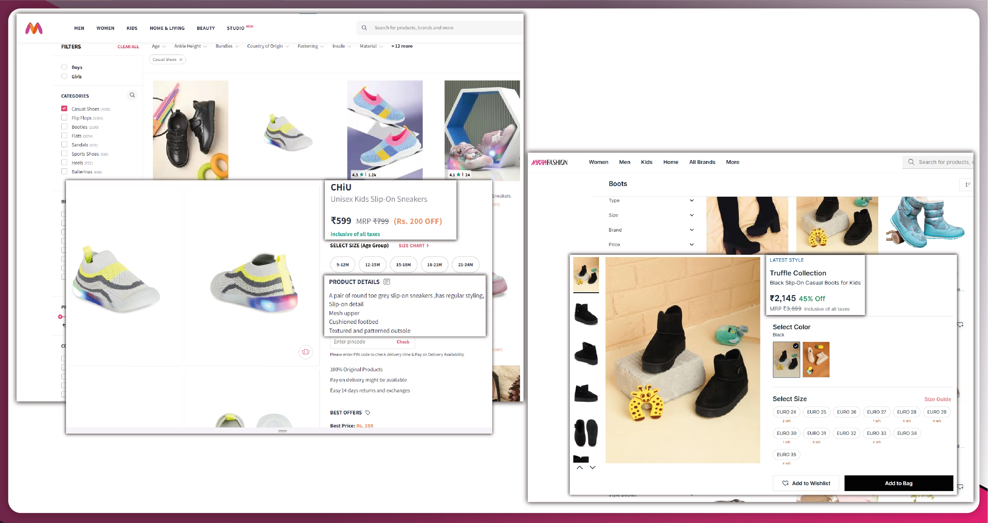The height and width of the screenshot is (523, 988).
Task: Click the Add to Wishlist button
Action: coord(806,483)
